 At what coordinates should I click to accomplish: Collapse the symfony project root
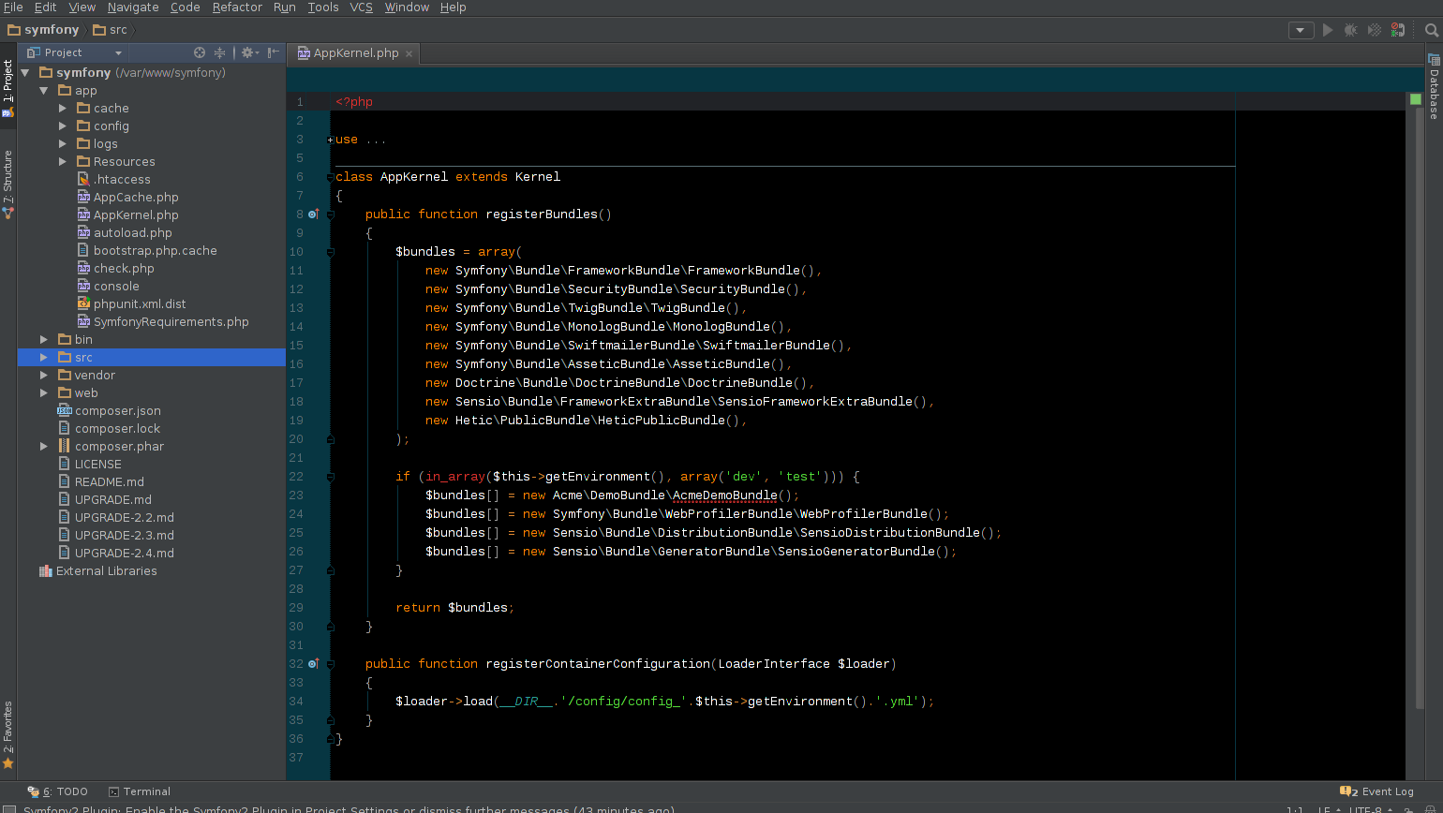pos(25,72)
